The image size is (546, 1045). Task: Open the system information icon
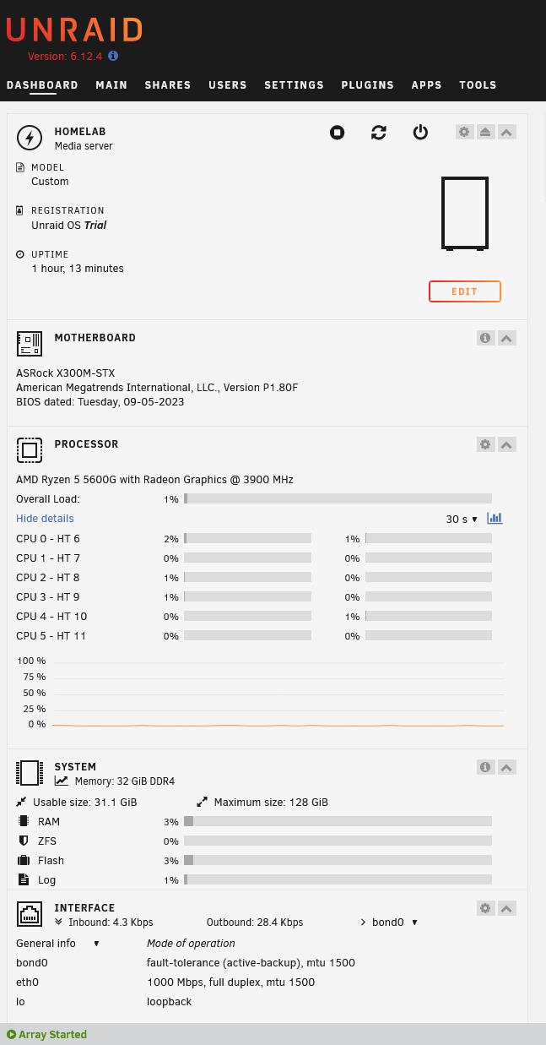point(485,767)
